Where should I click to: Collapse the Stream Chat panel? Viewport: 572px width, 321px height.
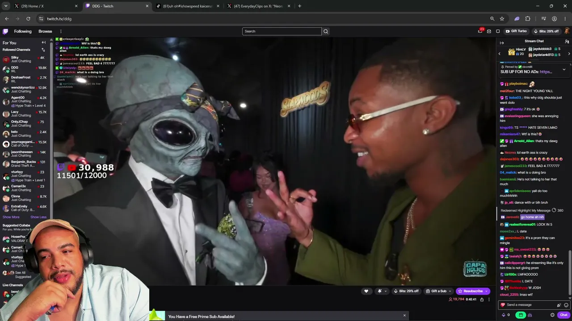pos(502,43)
